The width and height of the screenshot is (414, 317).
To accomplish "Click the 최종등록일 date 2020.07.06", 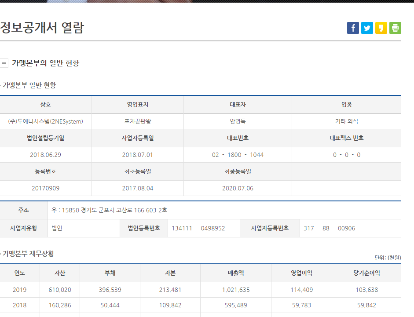I will point(238,188).
